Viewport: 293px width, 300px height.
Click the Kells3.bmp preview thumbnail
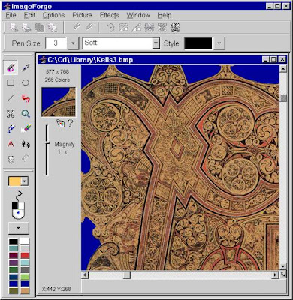tap(59, 102)
